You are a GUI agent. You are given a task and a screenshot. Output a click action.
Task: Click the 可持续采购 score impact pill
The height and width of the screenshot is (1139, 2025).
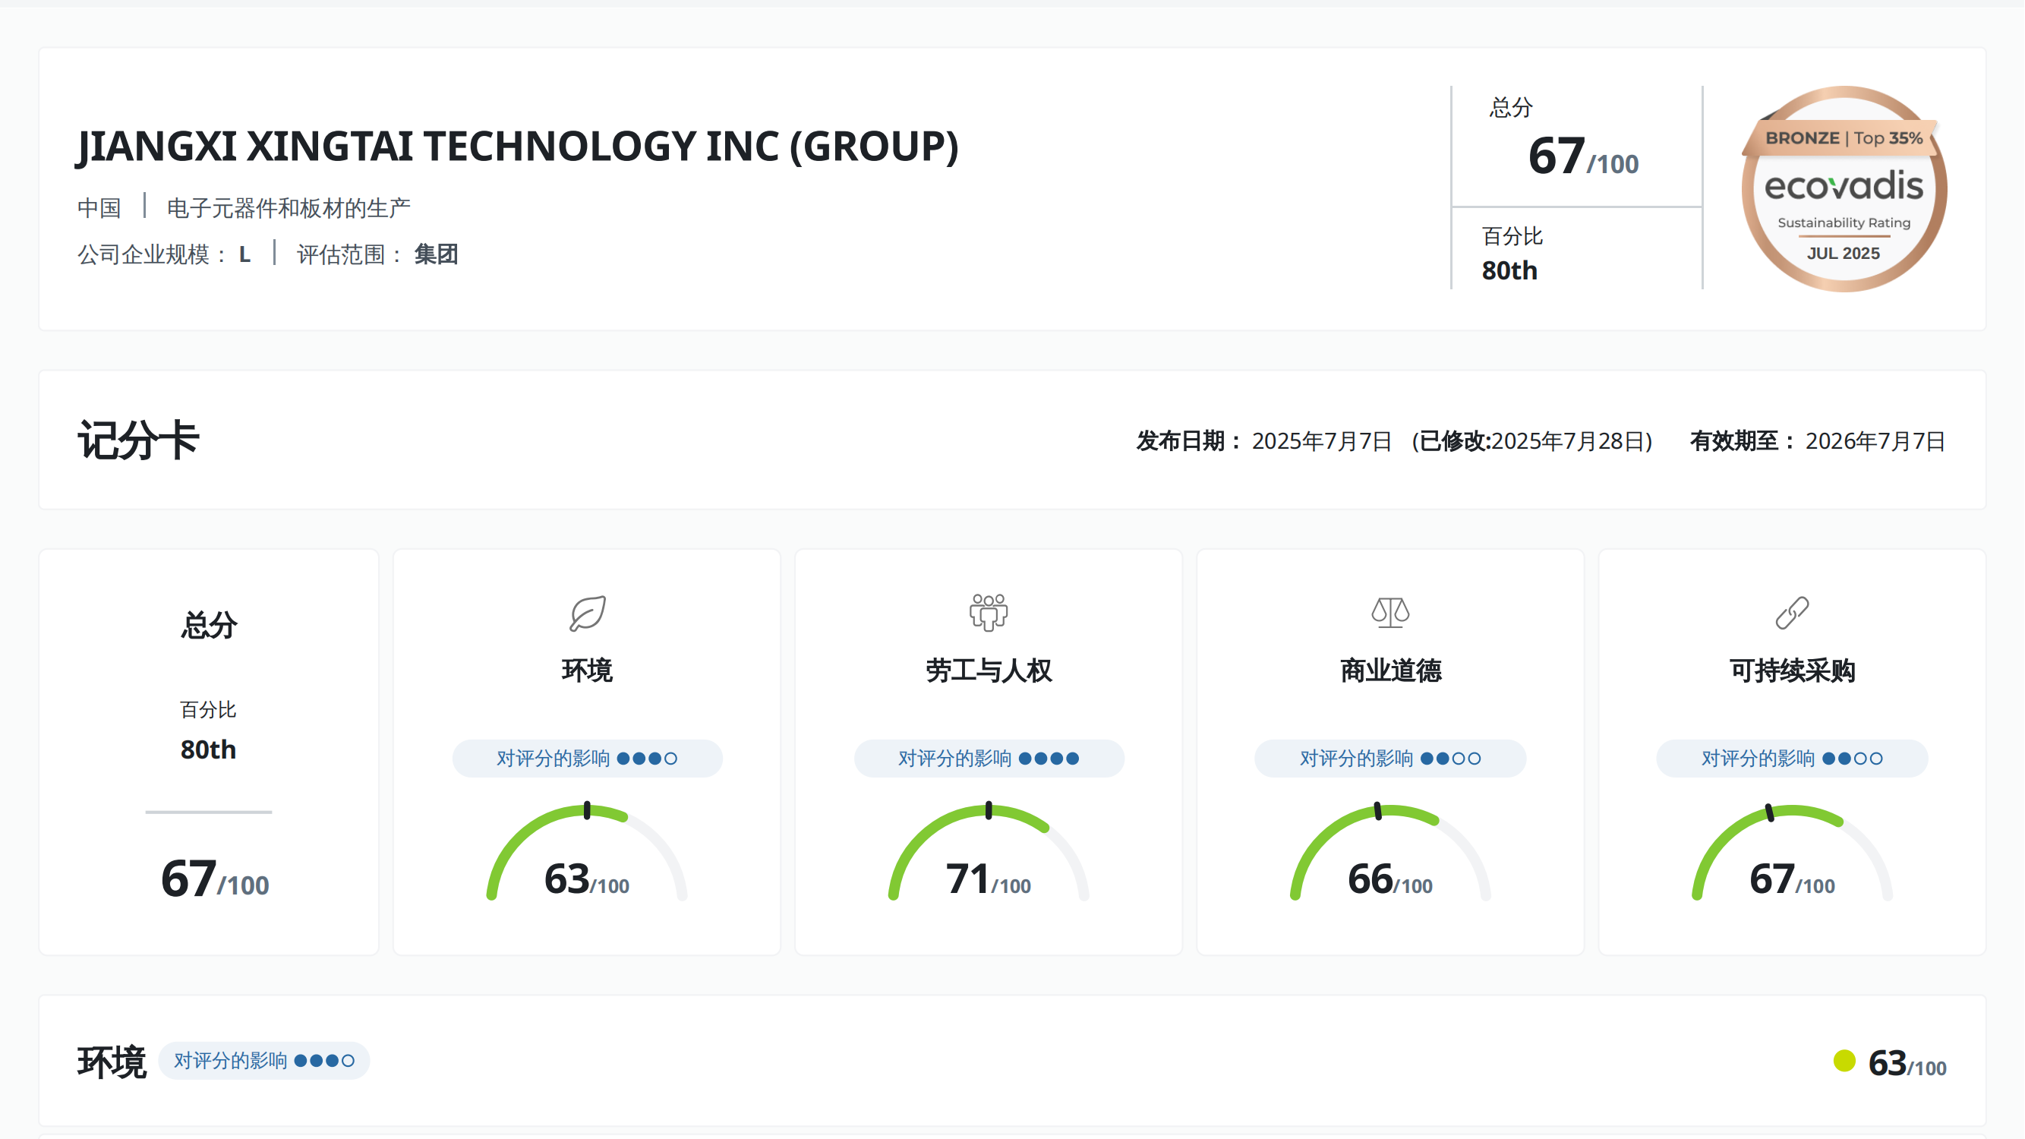pyautogui.click(x=1792, y=759)
